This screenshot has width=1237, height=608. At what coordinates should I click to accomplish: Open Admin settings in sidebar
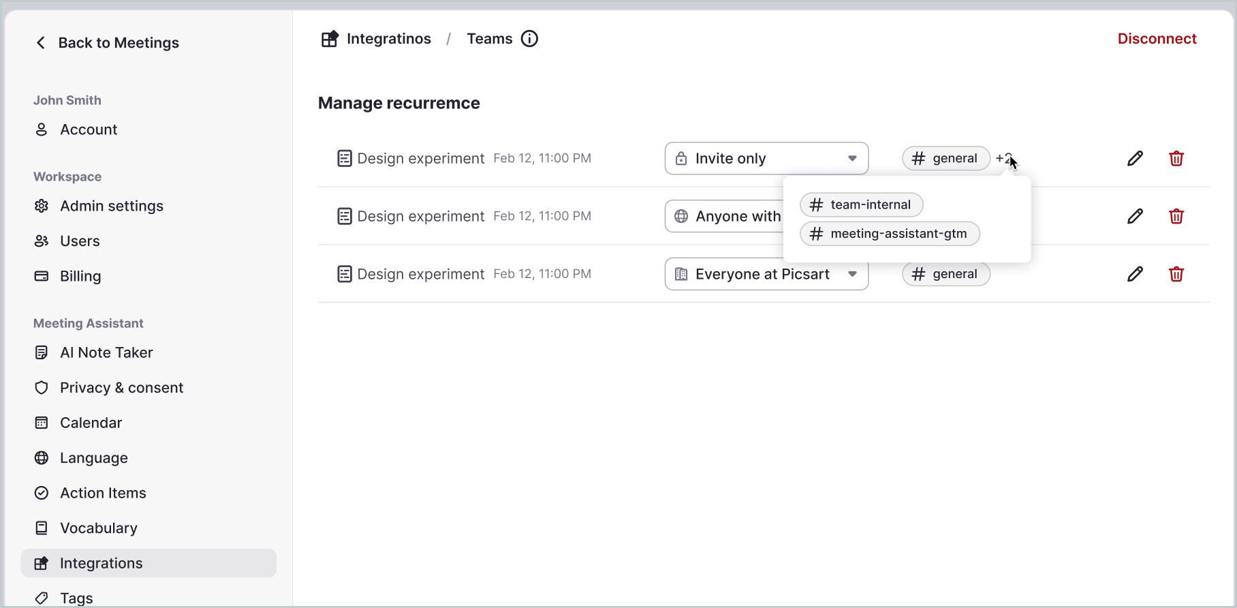click(111, 206)
